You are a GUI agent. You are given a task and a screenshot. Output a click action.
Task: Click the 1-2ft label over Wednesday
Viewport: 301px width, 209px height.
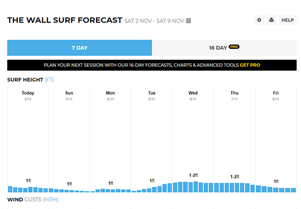193,175
